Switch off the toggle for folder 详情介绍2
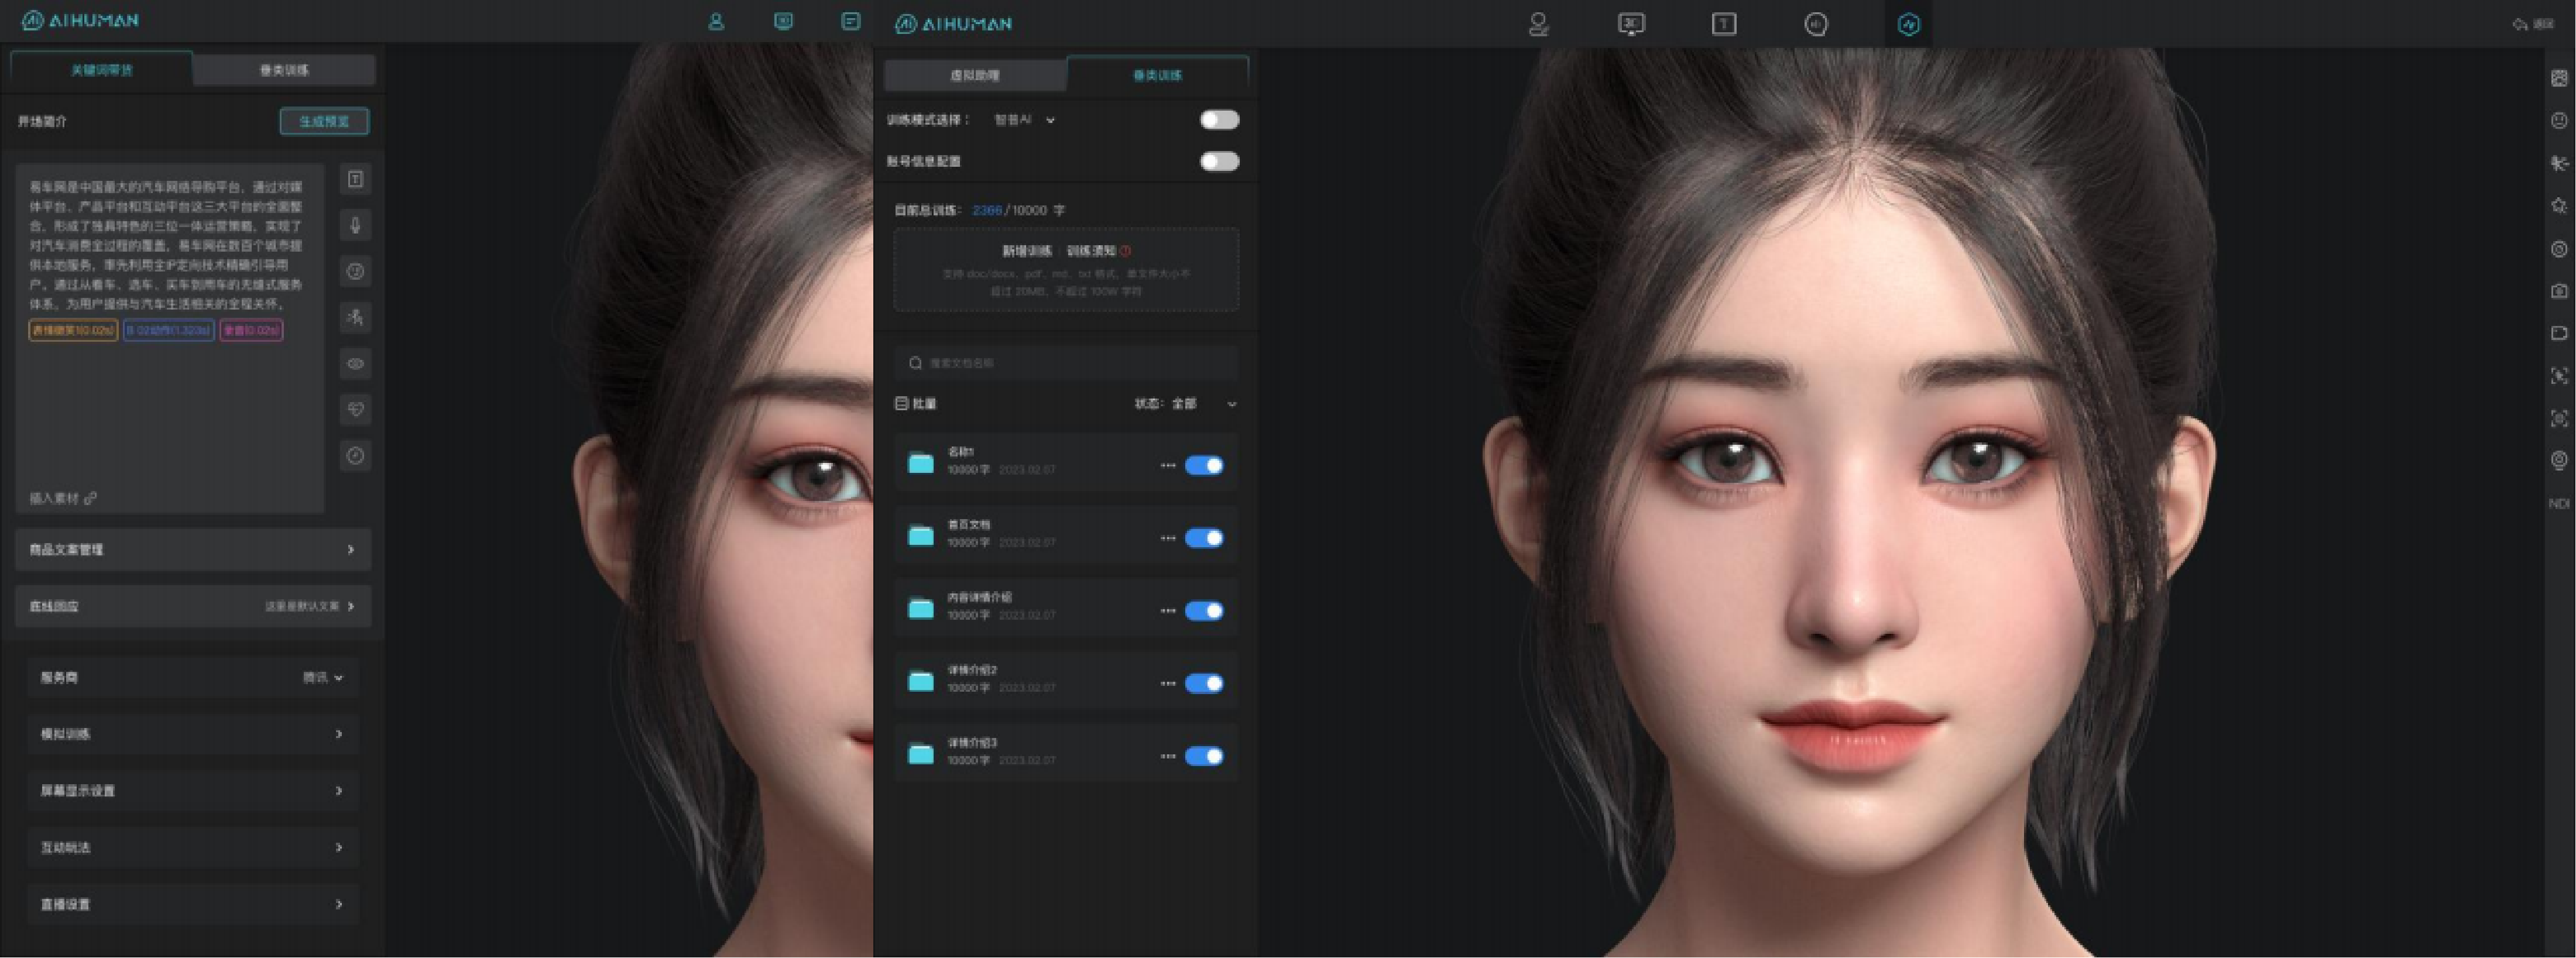 1204,683
